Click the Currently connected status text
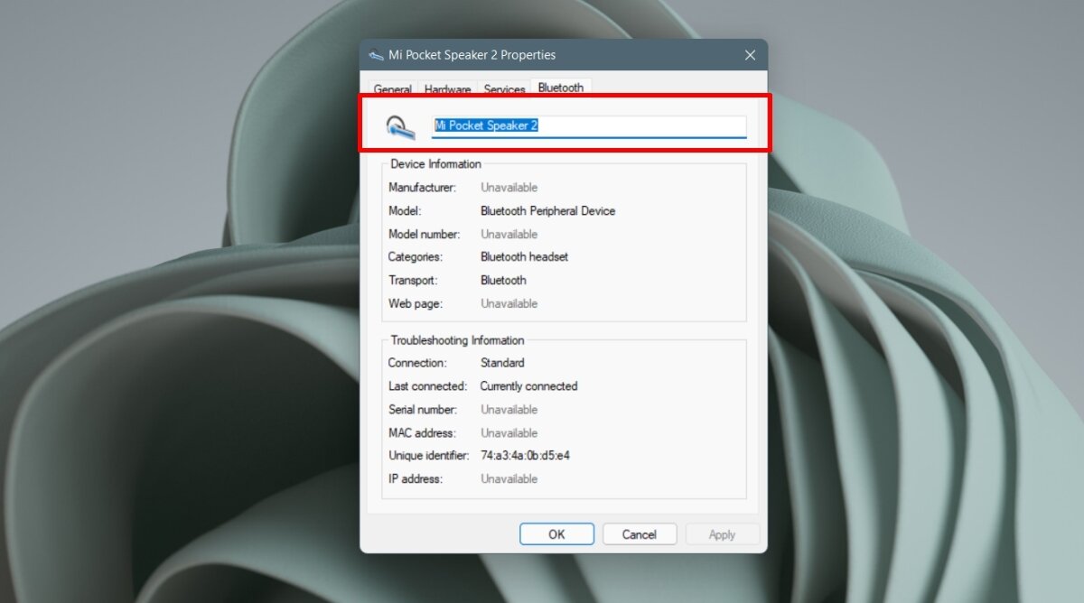This screenshot has height=603, width=1084. tap(528, 385)
